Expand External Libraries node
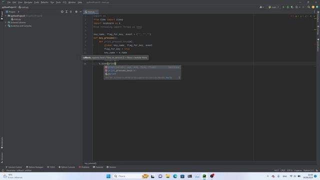Image resolution: width=320 pixels, height=180 pixels. click(x=5, y=22)
